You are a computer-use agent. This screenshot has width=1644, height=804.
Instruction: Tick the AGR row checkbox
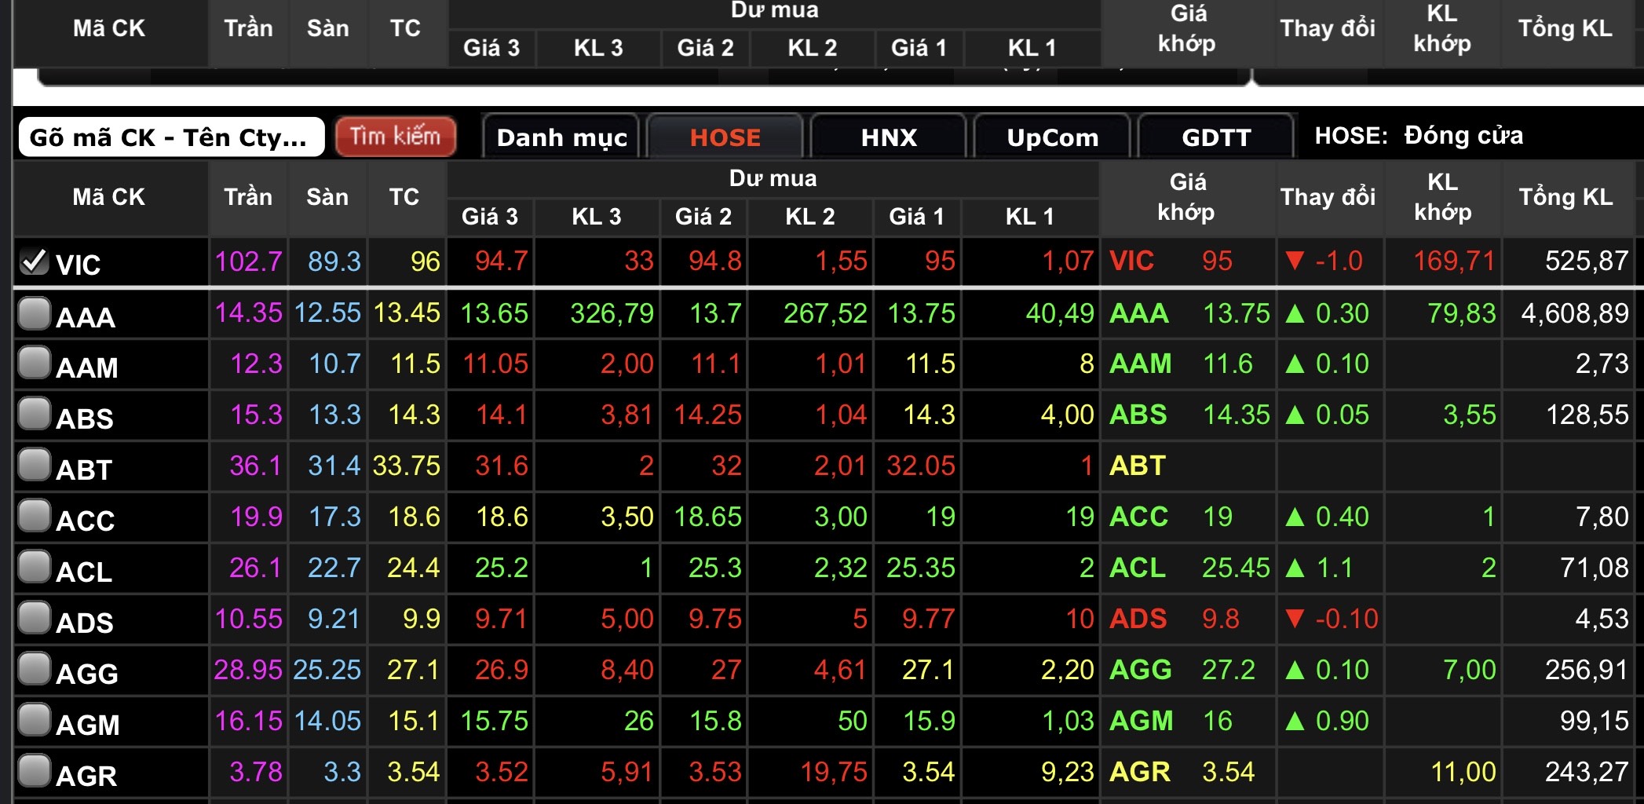35,771
